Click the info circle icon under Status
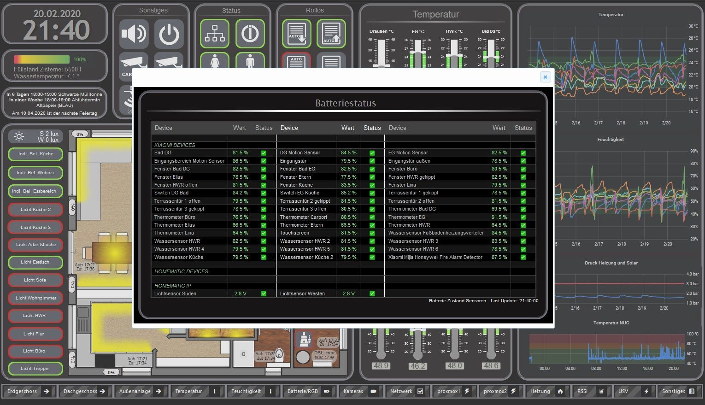Viewport: 705px width, 405px height. click(250, 34)
